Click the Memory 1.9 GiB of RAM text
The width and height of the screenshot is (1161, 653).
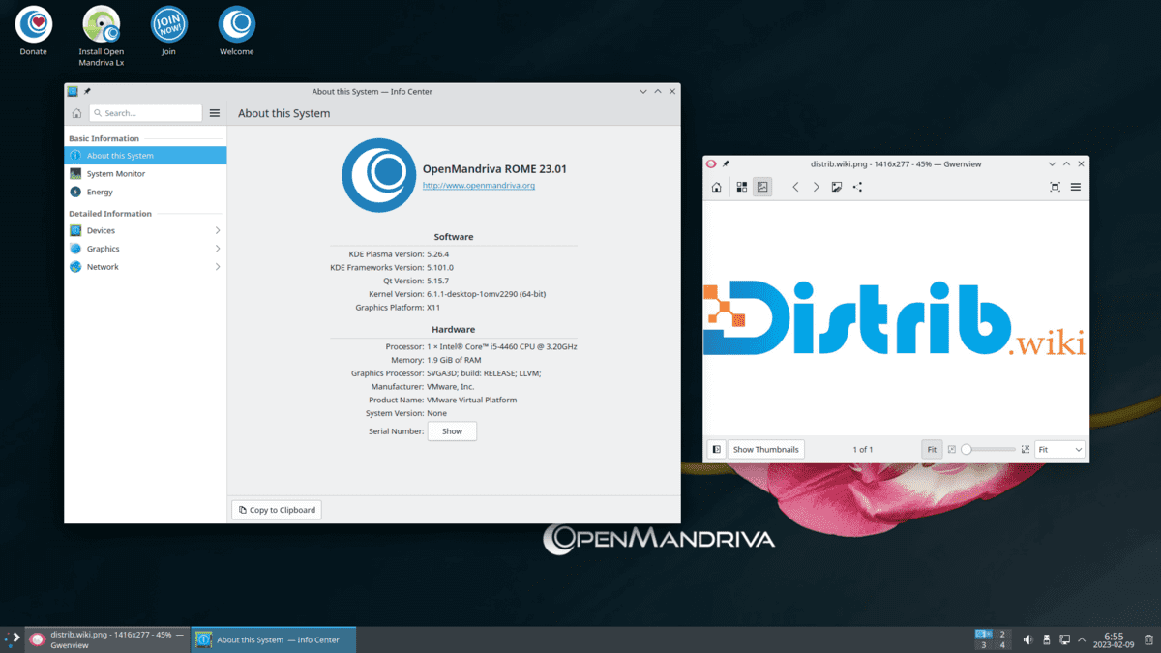coord(454,360)
